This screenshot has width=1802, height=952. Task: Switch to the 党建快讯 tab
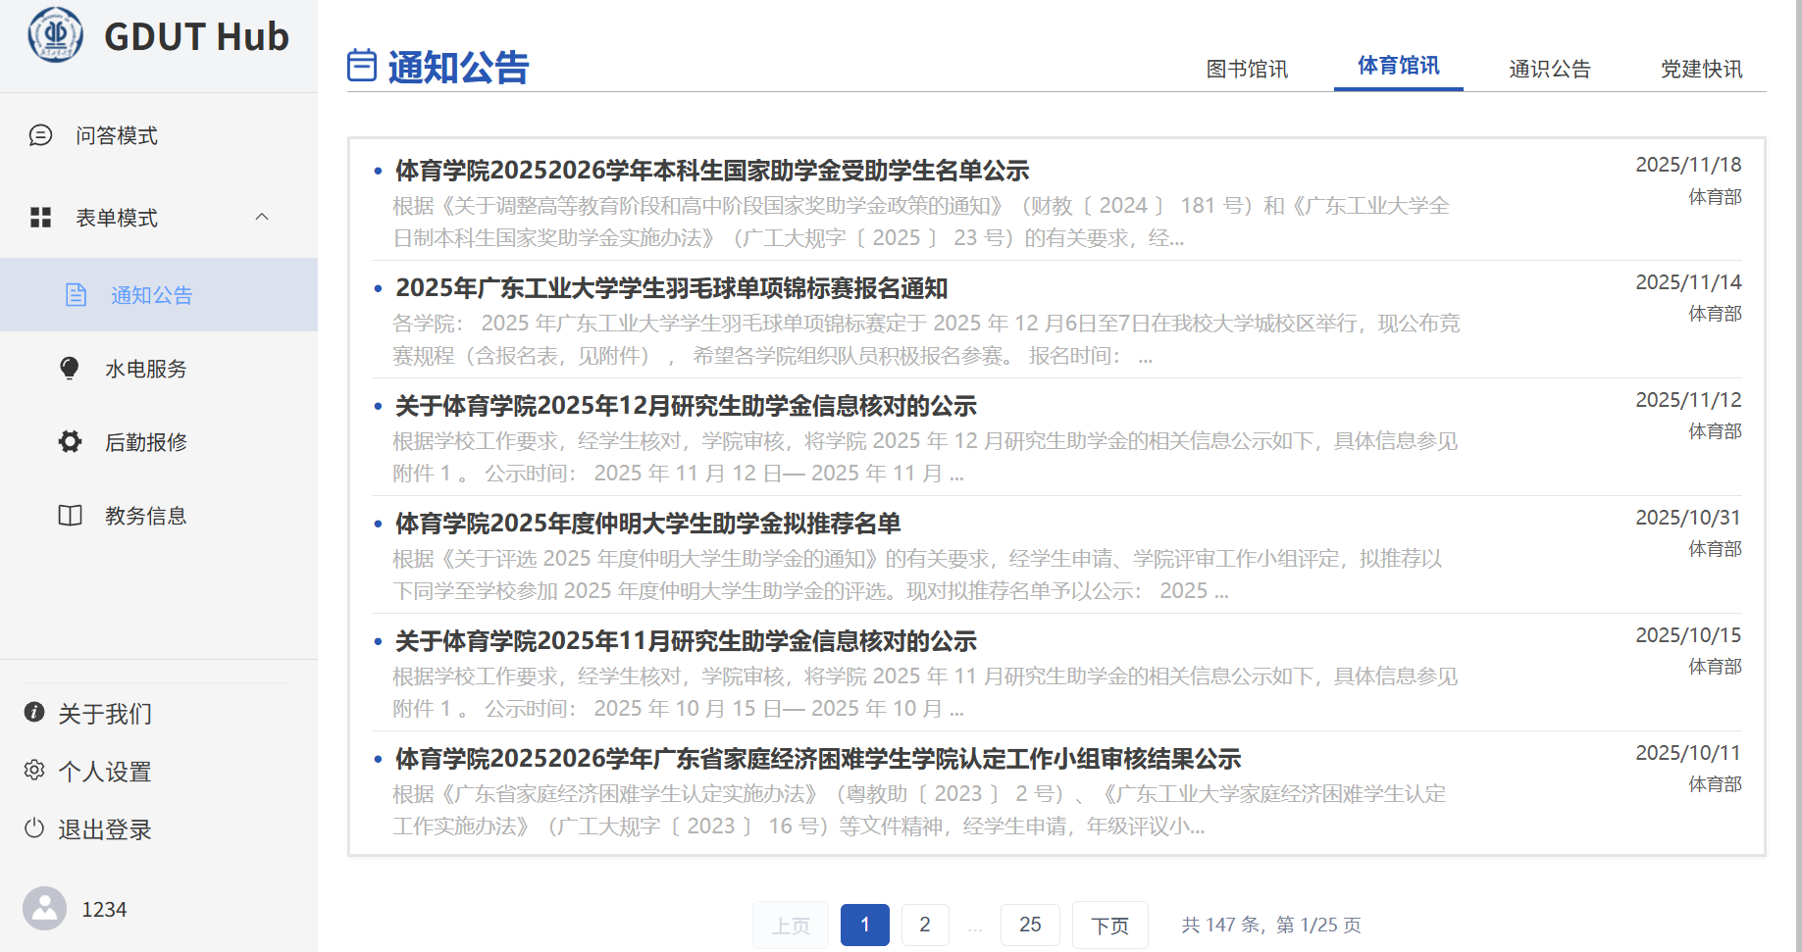click(1701, 69)
